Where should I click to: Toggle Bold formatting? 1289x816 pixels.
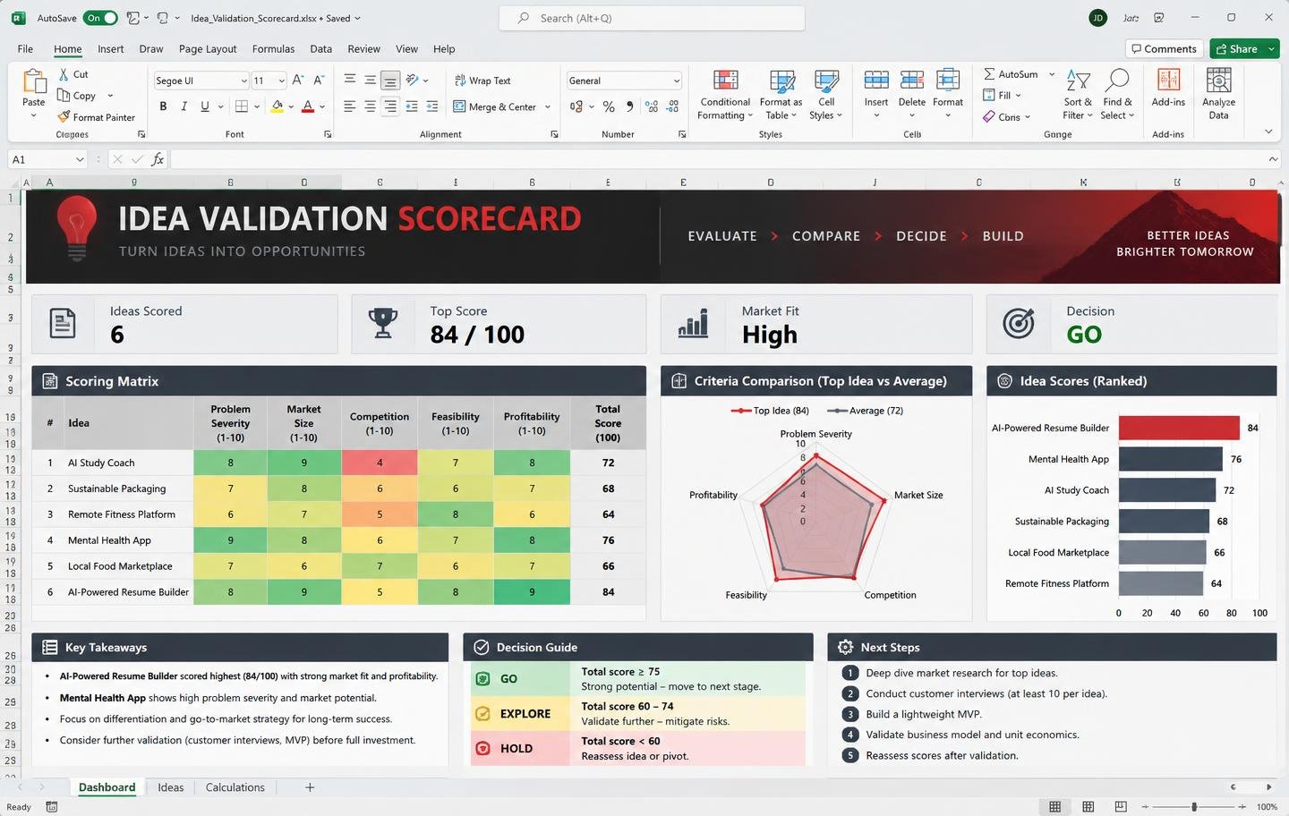click(163, 106)
